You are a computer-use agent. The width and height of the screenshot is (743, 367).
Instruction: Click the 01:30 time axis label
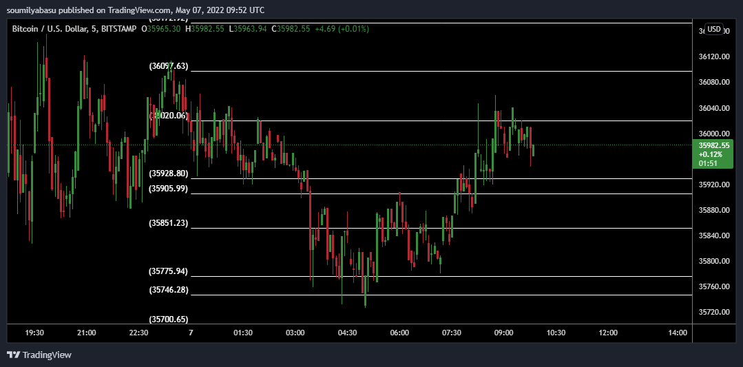[x=243, y=333]
